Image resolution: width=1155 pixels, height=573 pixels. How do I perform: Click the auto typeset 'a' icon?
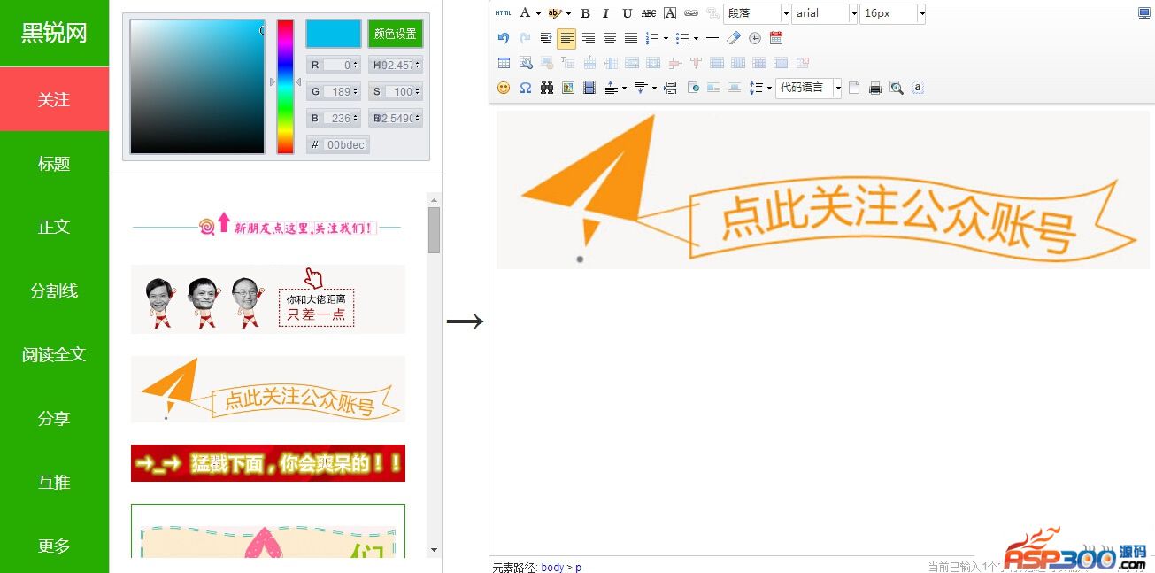pyautogui.click(x=918, y=88)
